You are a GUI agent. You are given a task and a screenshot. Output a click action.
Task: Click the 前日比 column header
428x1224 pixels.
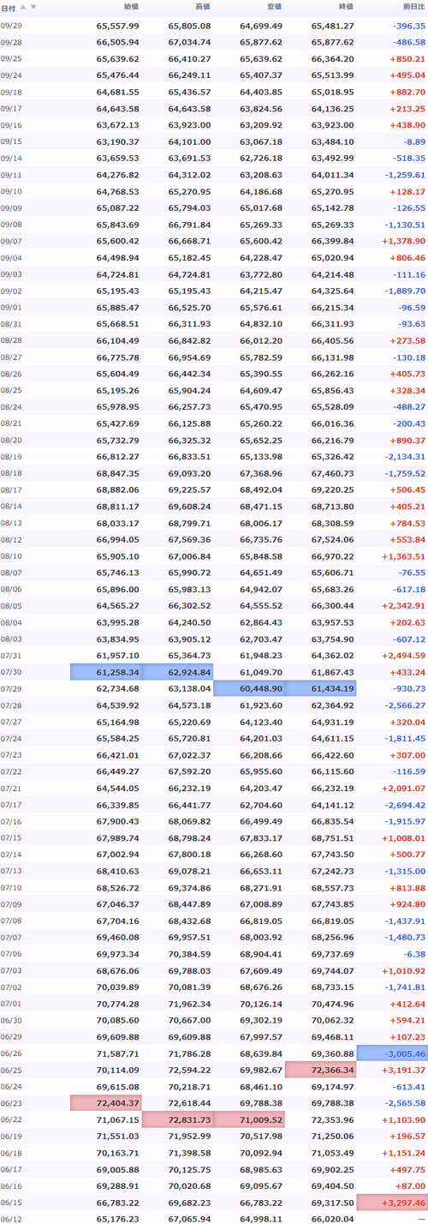click(x=413, y=6)
